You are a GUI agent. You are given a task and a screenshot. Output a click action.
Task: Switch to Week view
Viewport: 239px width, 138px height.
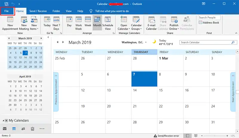coord(88,22)
